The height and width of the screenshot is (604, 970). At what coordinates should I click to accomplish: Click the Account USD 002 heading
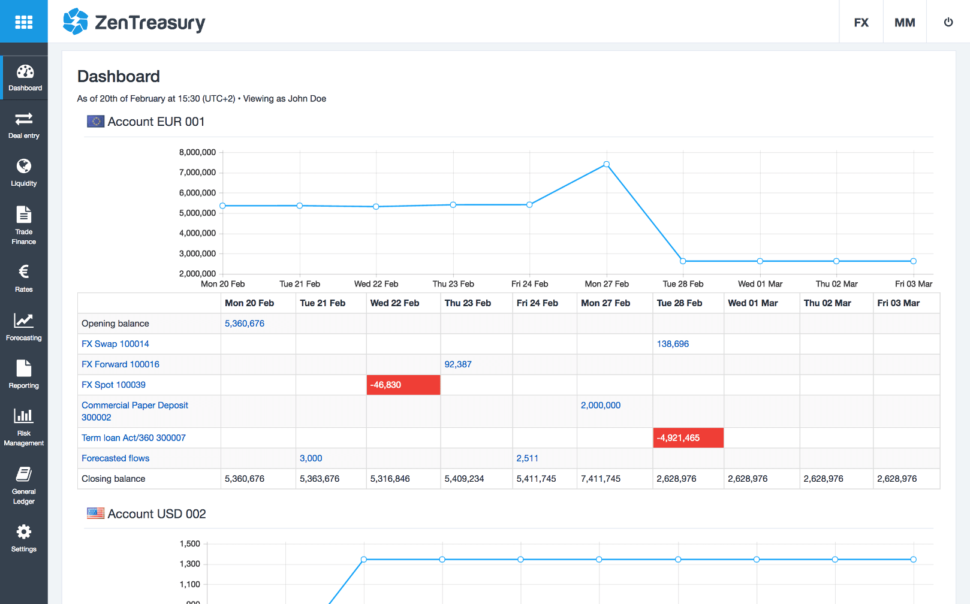point(156,514)
